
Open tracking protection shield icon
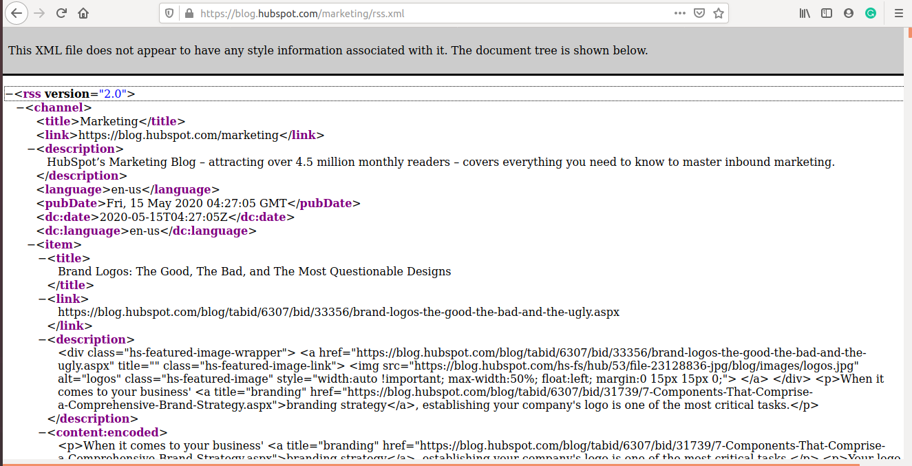pyautogui.click(x=170, y=13)
